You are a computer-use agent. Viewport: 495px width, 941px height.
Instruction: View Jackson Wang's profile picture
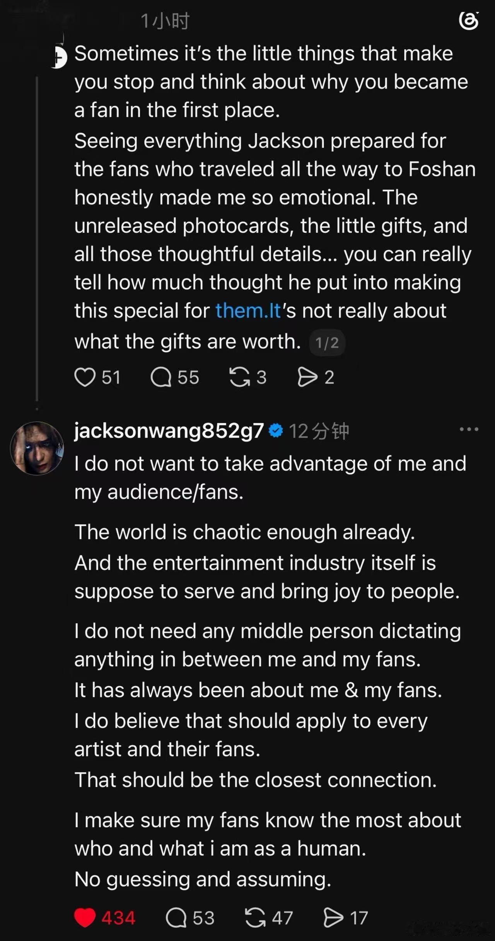click(37, 448)
